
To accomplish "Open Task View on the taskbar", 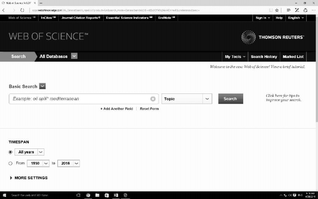I will pos(79,195).
